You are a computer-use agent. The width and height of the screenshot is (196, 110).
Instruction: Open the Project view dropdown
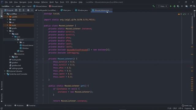coord(9,10)
